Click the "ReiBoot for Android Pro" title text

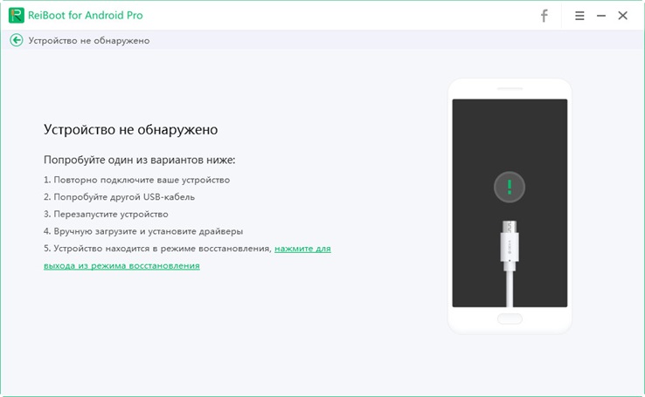click(85, 15)
